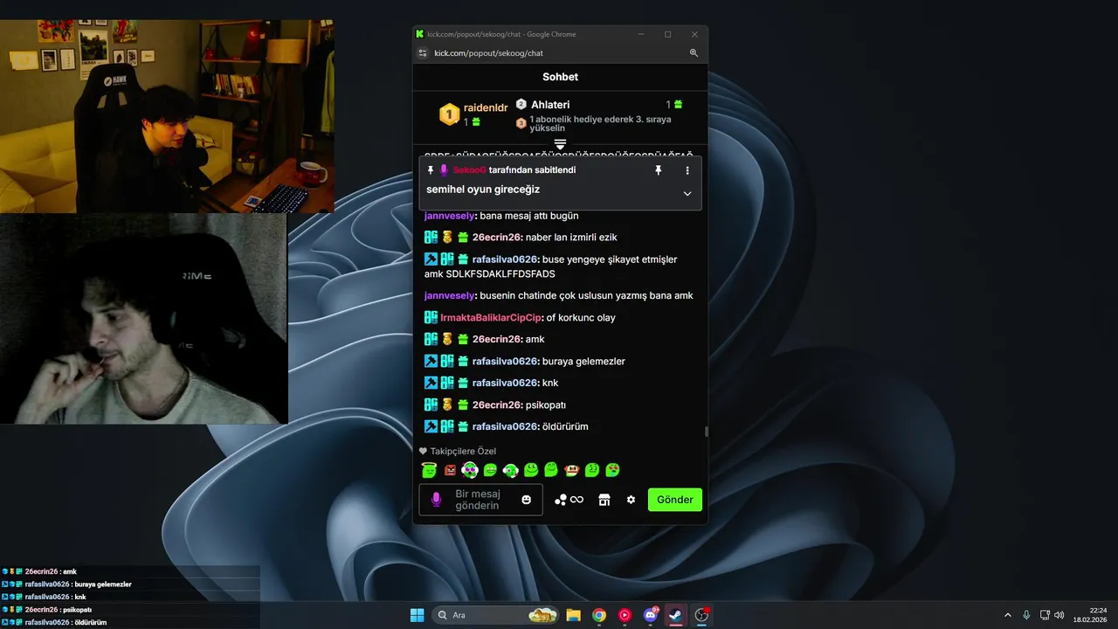Expand the pinned message chevron

(687, 193)
